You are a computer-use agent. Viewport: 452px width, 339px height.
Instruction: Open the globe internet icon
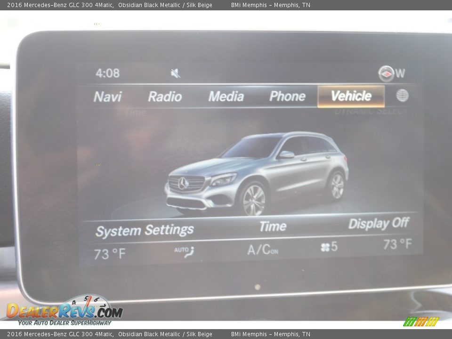click(x=402, y=95)
